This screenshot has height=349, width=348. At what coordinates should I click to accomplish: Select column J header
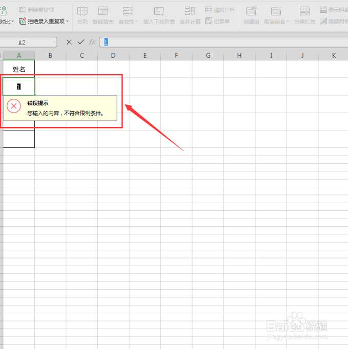tap(302, 55)
